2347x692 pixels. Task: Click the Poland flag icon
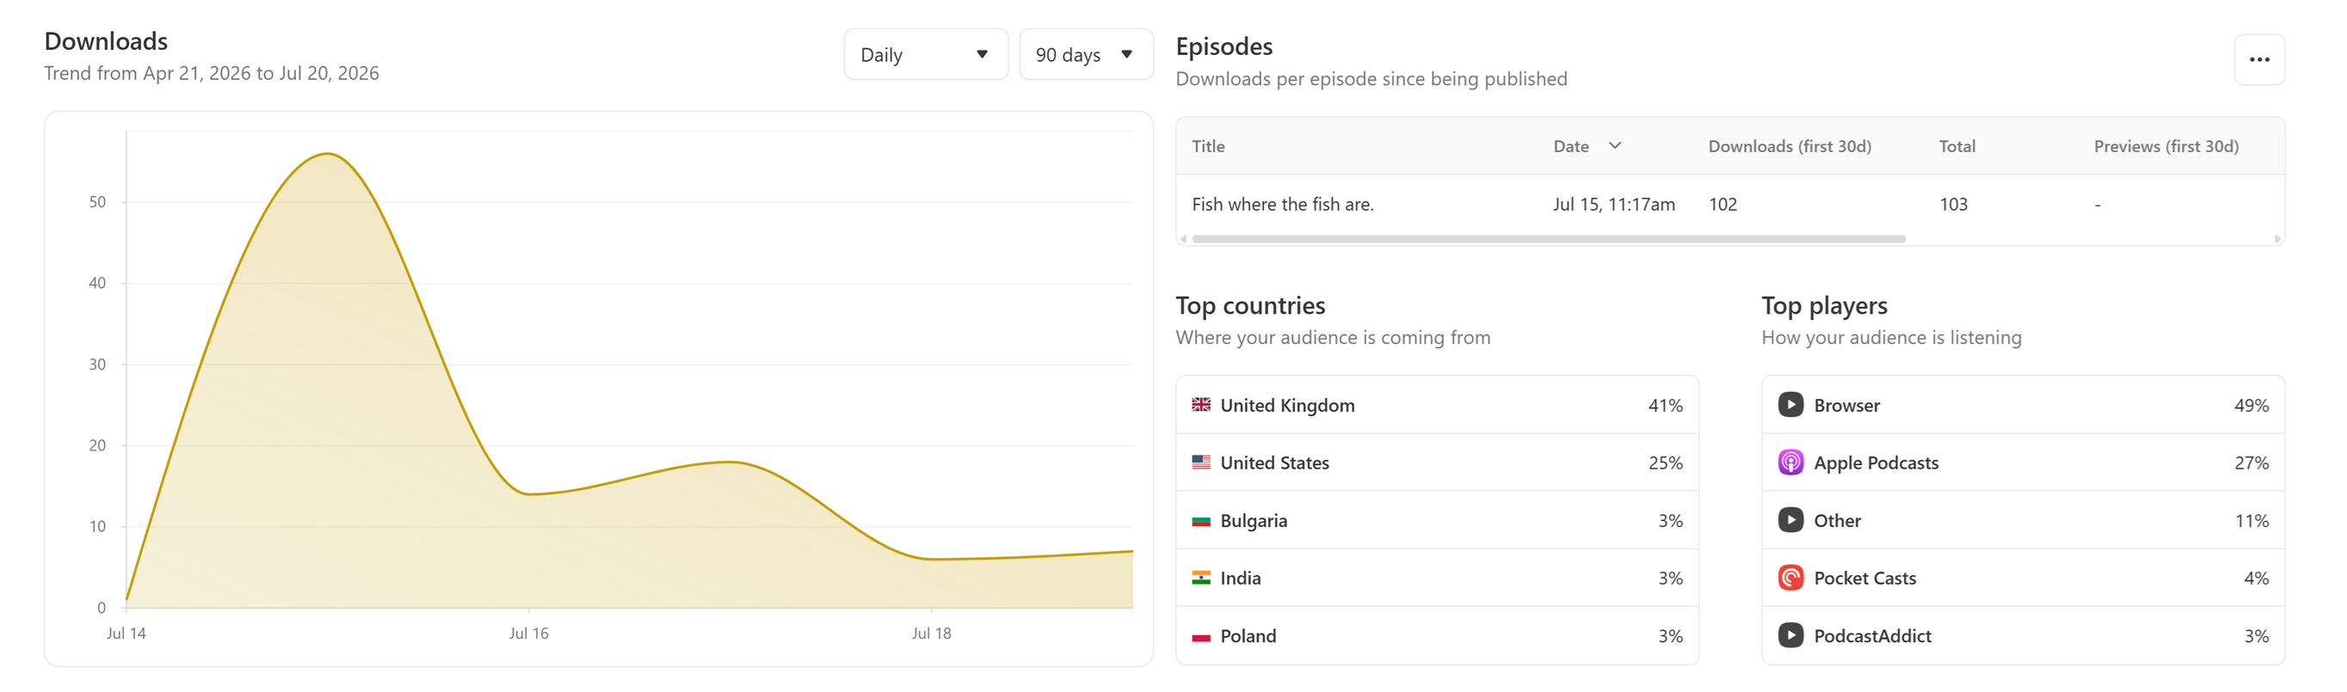pyautogui.click(x=1201, y=636)
